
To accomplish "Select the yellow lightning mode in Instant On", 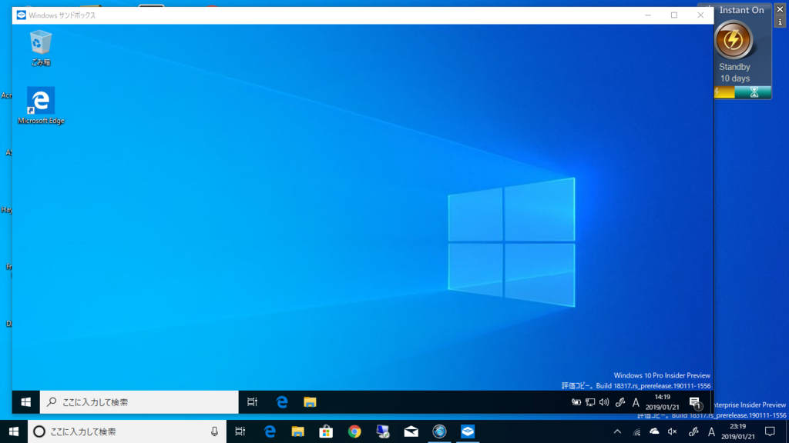I will tap(724, 92).
